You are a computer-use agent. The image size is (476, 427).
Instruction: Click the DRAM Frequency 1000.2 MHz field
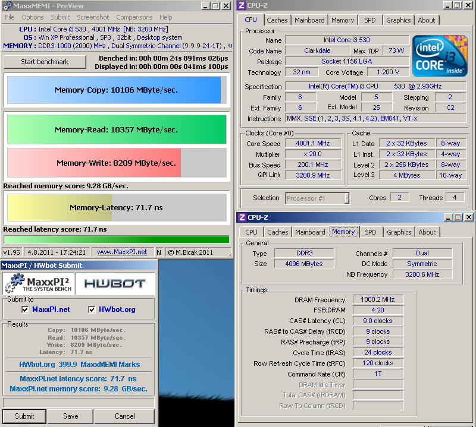tap(378, 300)
